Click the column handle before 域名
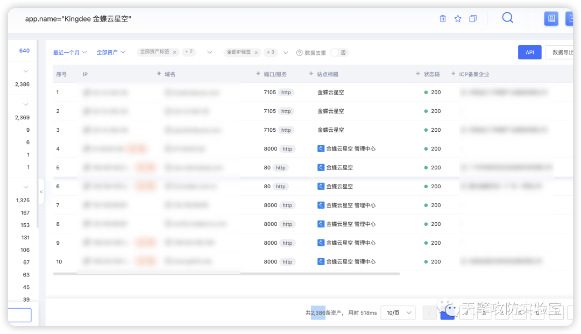 click(x=159, y=74)
